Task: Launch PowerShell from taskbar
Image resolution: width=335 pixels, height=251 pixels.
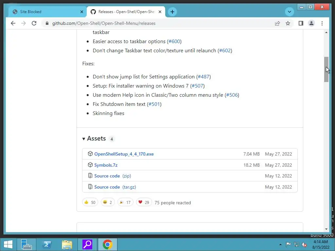Action: pos(47,244)
